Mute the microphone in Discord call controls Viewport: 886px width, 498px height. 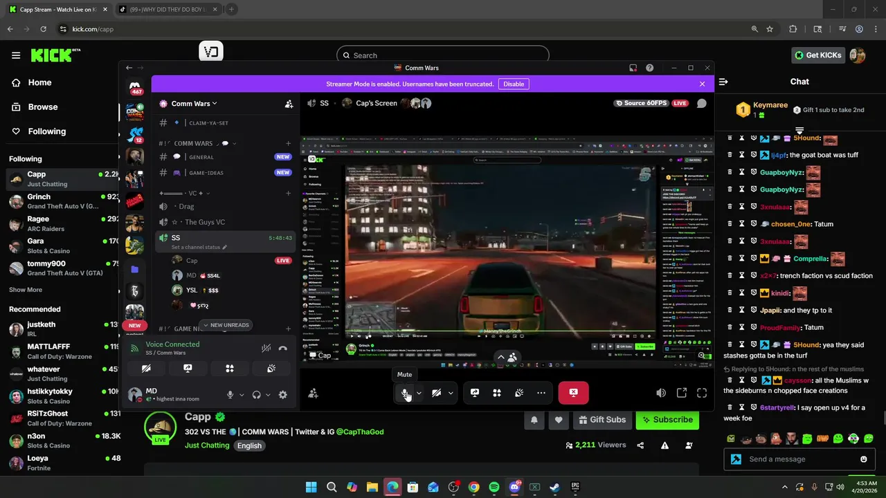[405, 393]
